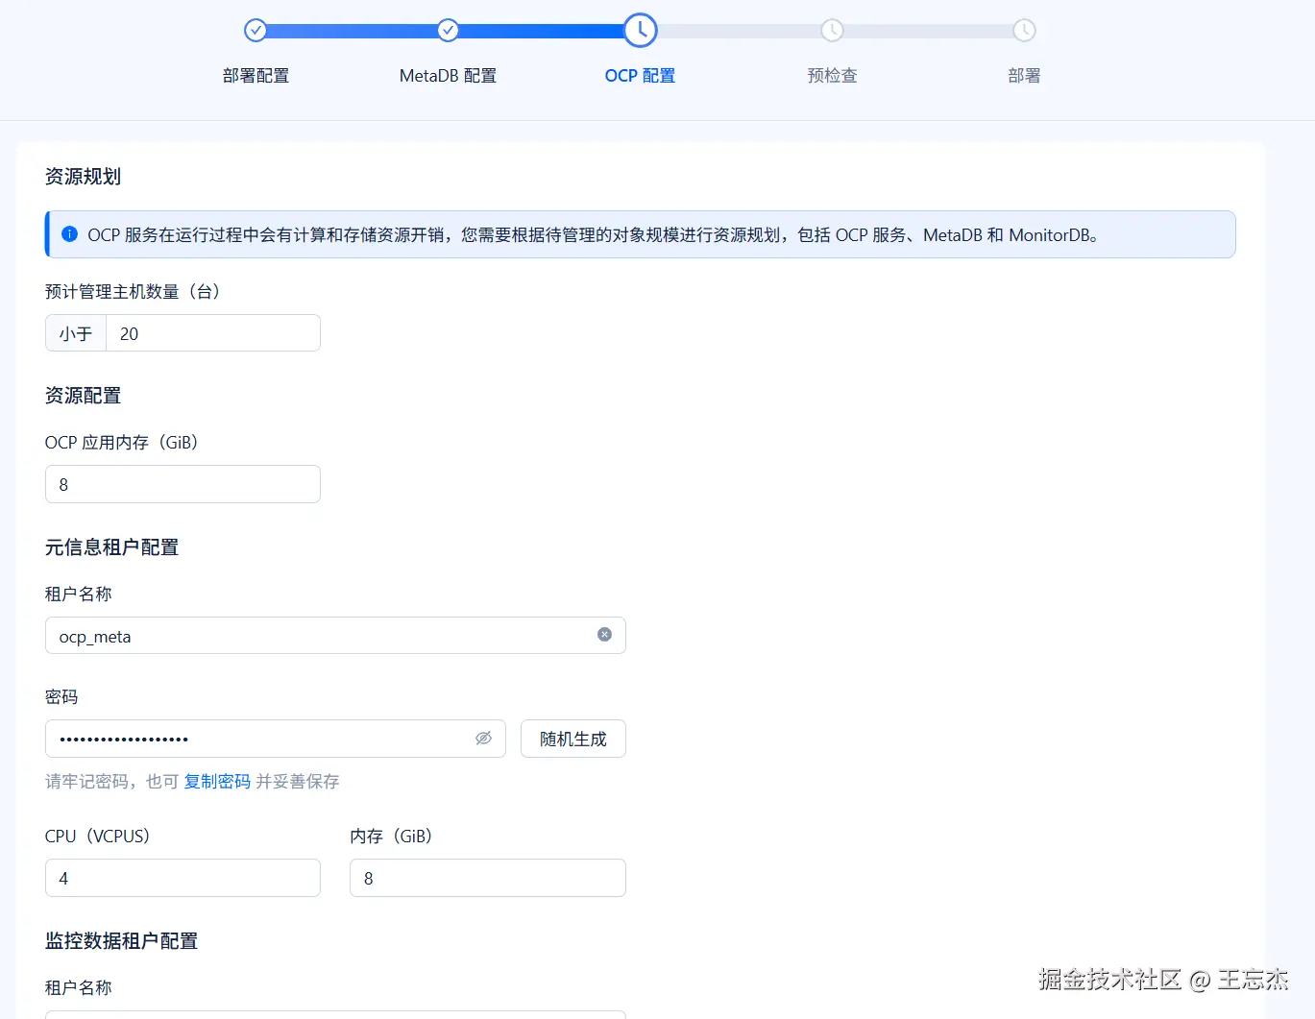Viewport: 1315px width, 1019px height.
Task: Click the 内存（GiB） label
Action: tap(391, 837)
